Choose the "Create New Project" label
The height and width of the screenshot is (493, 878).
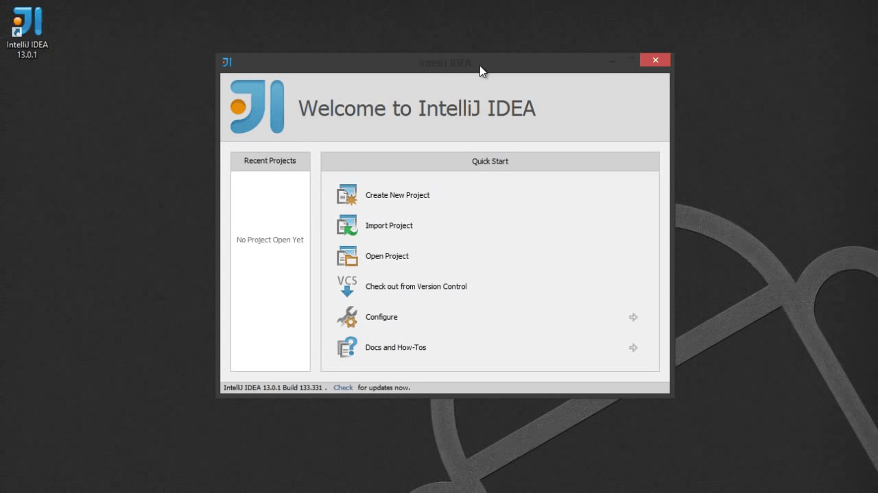(398, 195)
